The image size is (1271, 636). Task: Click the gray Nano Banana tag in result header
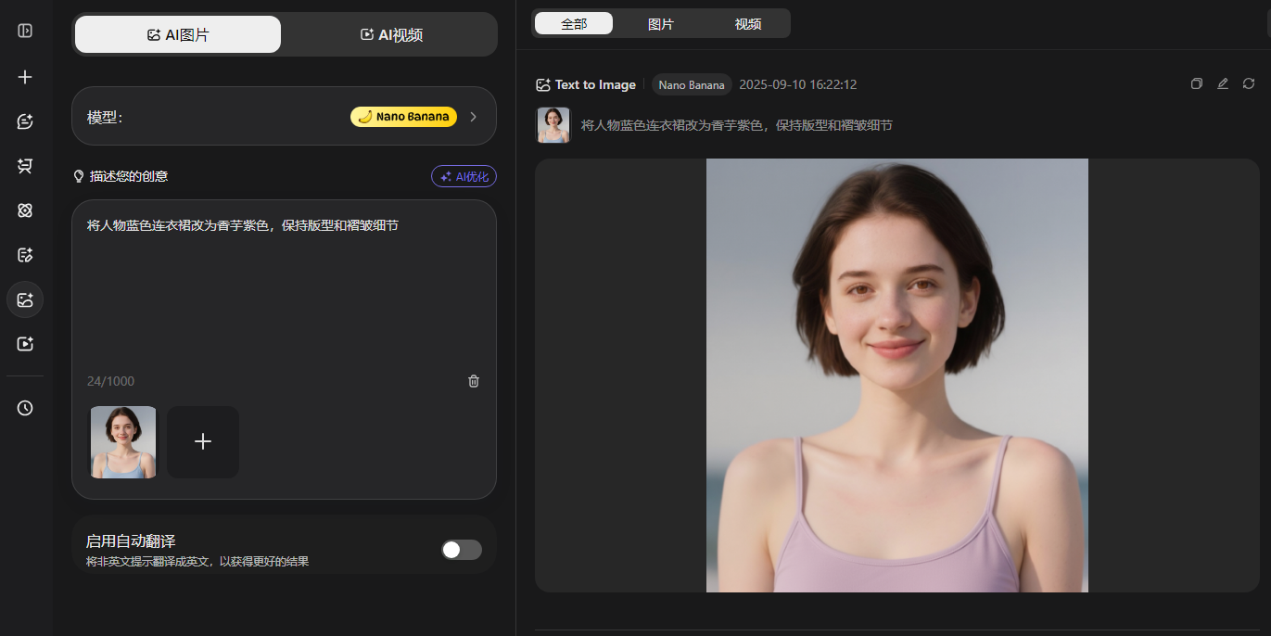pyautogui.click(x=692, y=84)
